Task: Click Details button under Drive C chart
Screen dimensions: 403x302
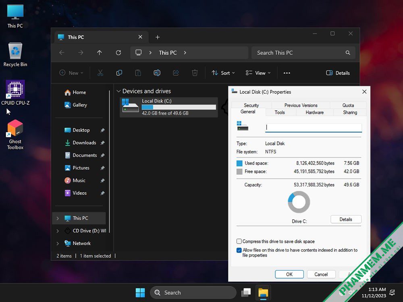Action: pyautogui.click(x=346, y=219)
